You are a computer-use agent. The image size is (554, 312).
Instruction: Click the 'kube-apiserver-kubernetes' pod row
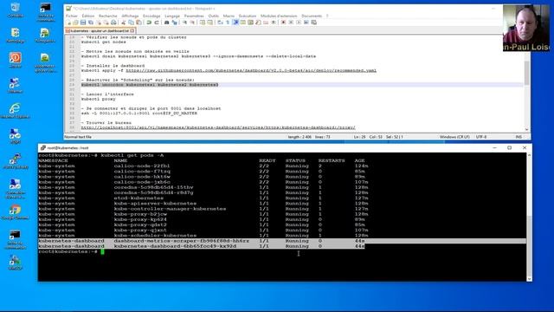(203, 204)
